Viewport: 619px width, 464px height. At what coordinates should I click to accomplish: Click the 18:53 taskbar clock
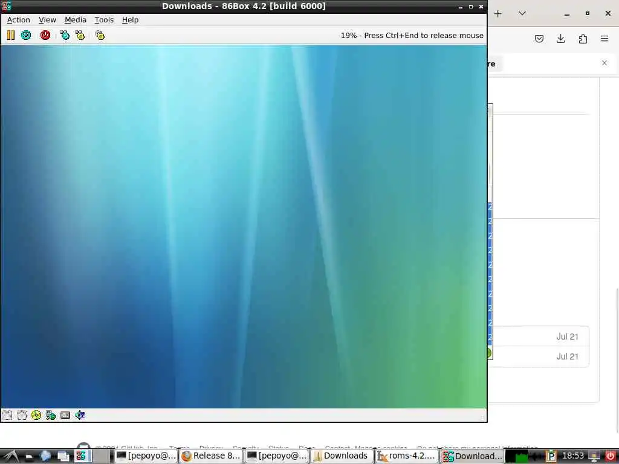(x=572, y=456)
